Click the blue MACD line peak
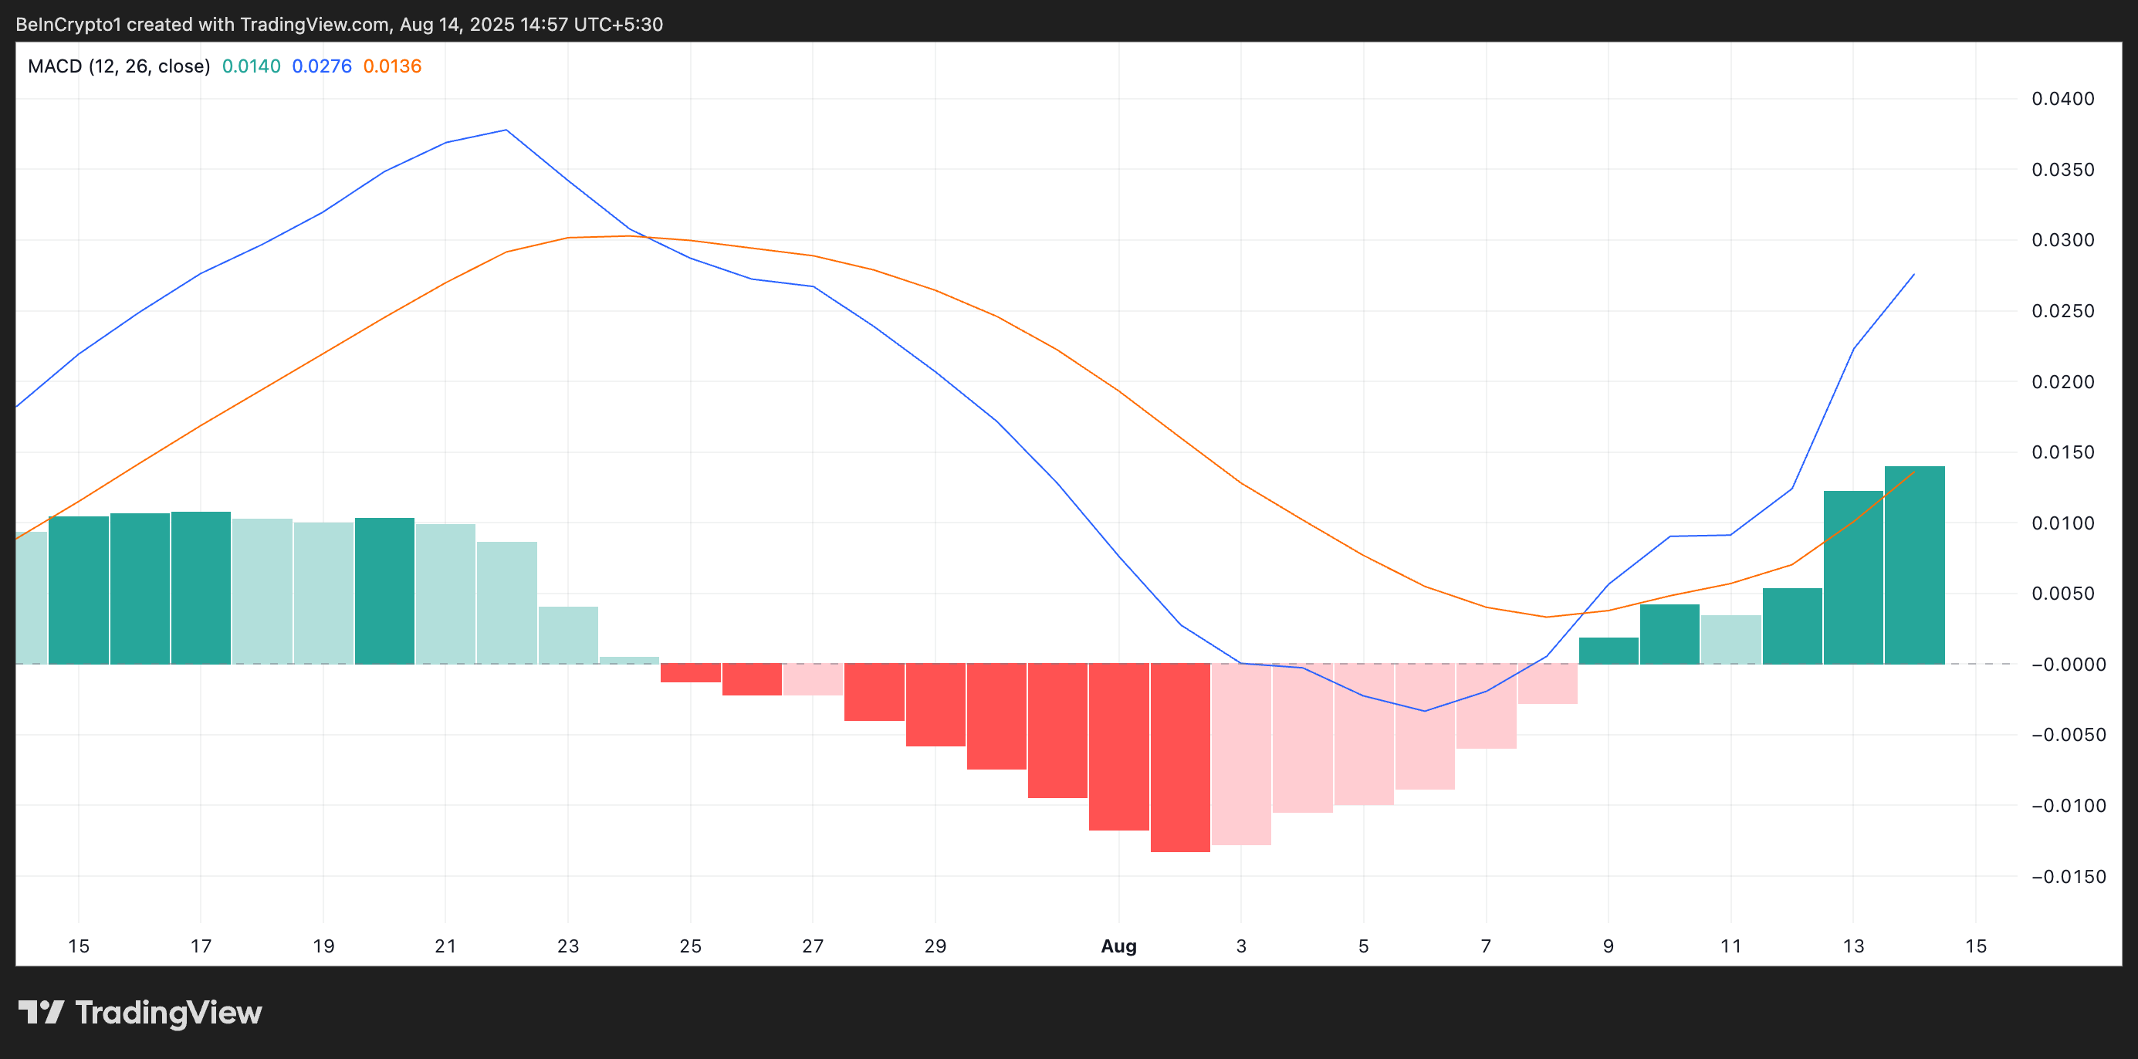2138x1059 pixels. [x=506, y=130]
